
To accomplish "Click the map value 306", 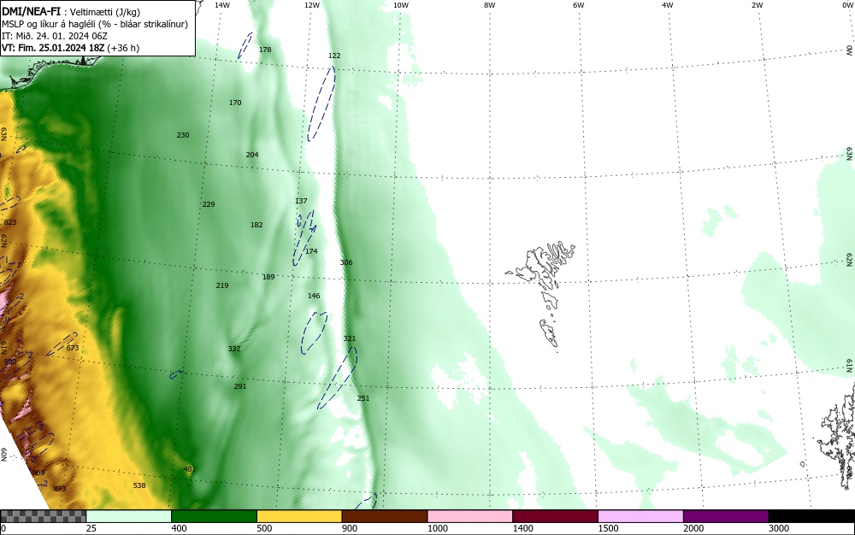I will (346, 262).
